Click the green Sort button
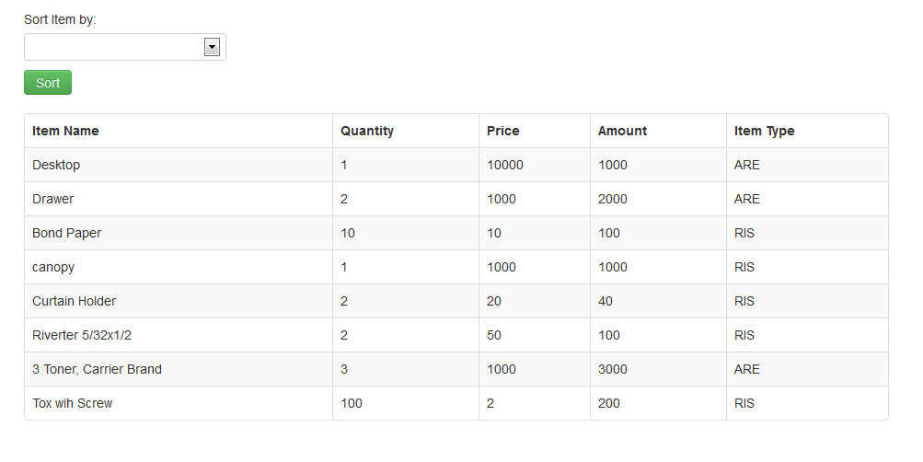 48,83
